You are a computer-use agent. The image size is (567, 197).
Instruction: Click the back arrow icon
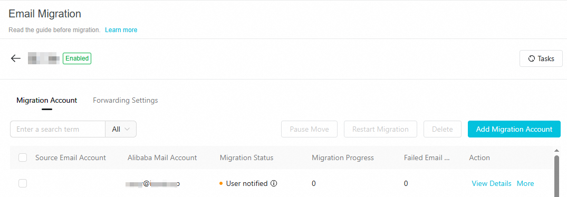pos(15,58)
